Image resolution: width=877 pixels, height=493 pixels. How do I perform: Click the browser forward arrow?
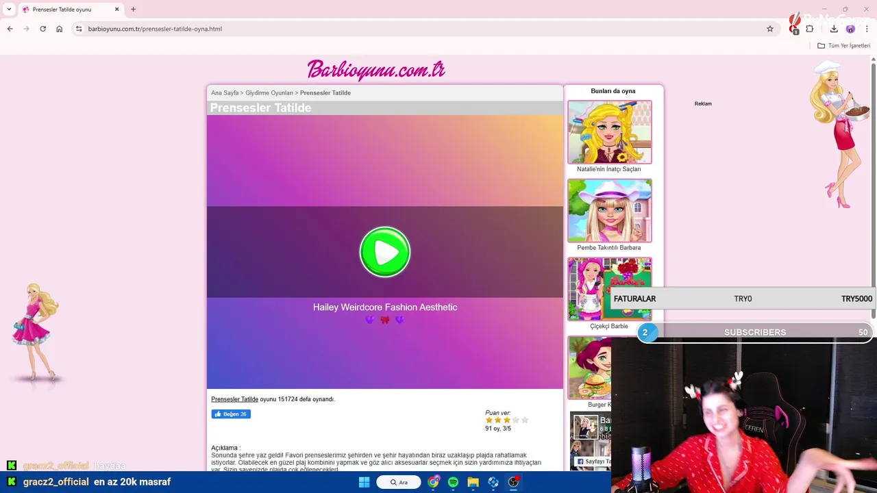coord(27,29)
